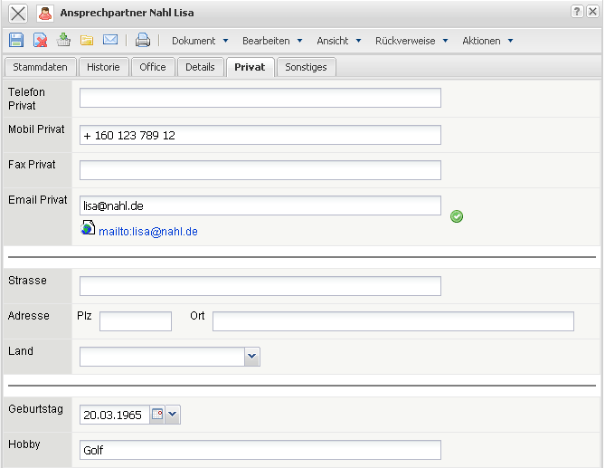Click the envelope email icon in toolbar
605x468 pixels.
(110, 40)
